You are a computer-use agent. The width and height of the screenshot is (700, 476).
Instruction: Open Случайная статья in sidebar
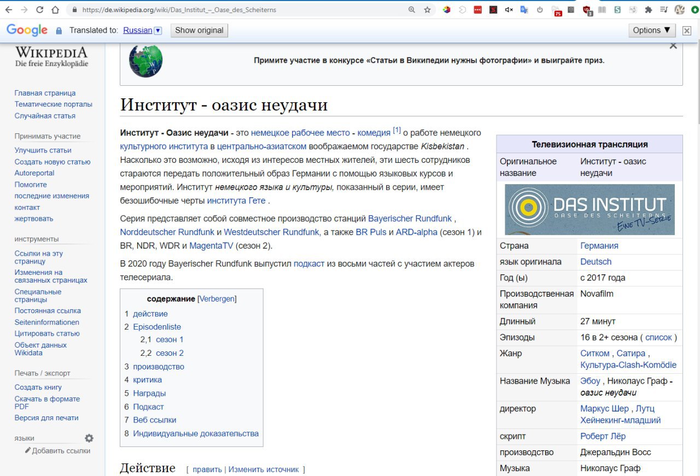coord(45,116)
